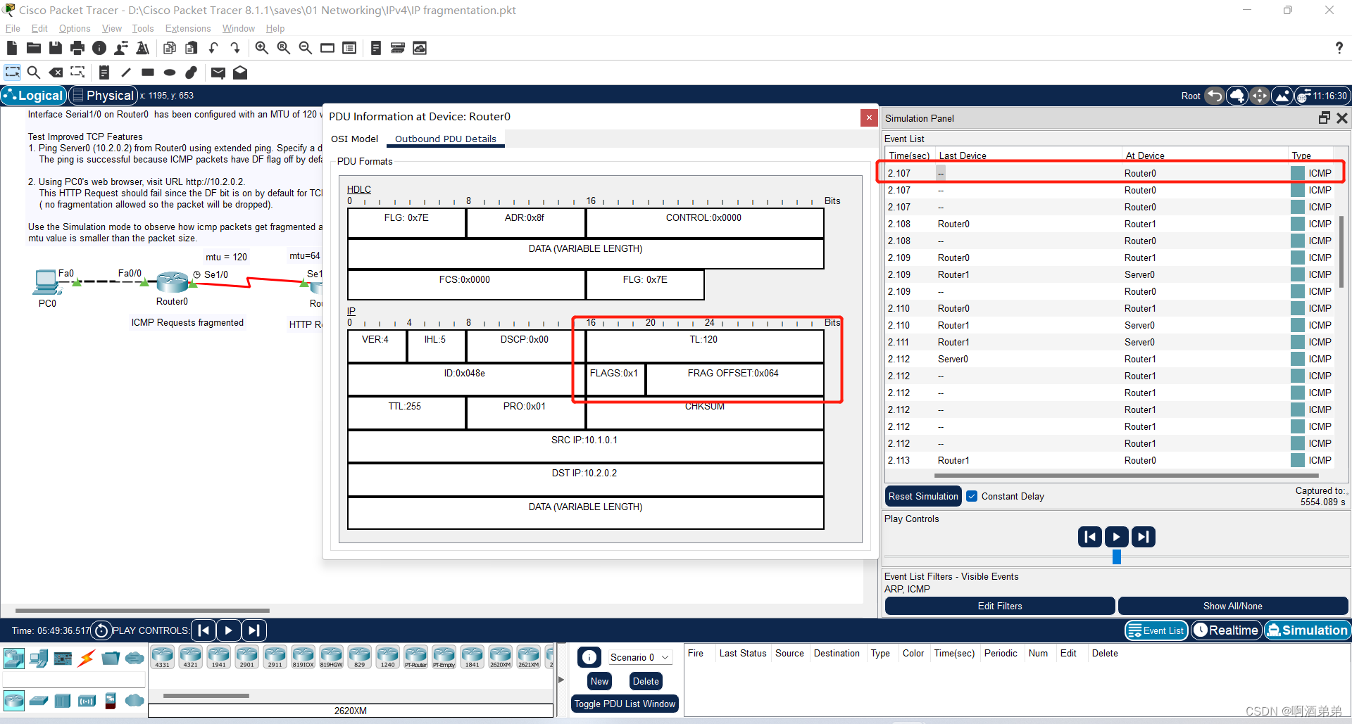Zoom out with magnifier minus icon

pyautogui.click(x=305, y=48)
